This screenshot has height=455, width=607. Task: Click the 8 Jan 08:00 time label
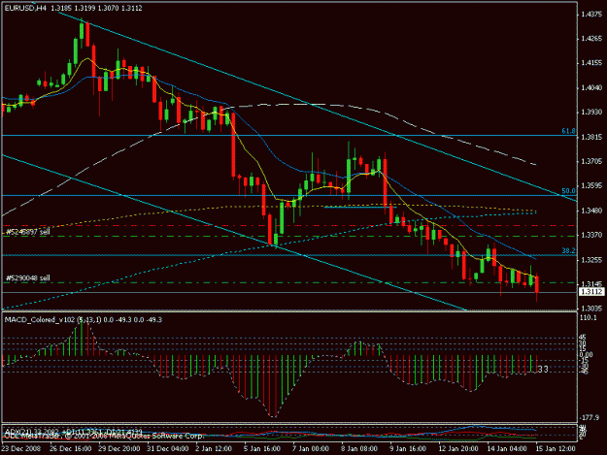click(x=358, y=449)
